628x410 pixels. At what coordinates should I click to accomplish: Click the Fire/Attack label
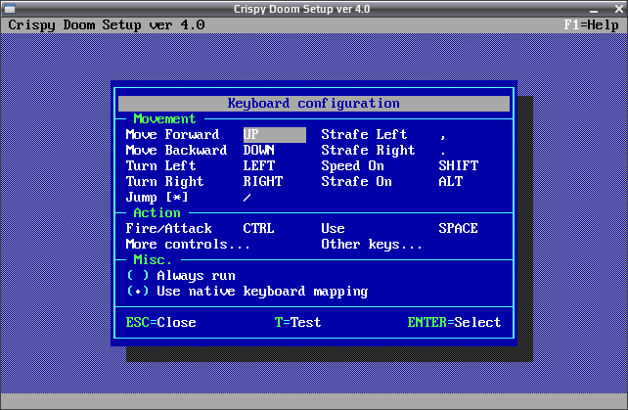[168, 228]
